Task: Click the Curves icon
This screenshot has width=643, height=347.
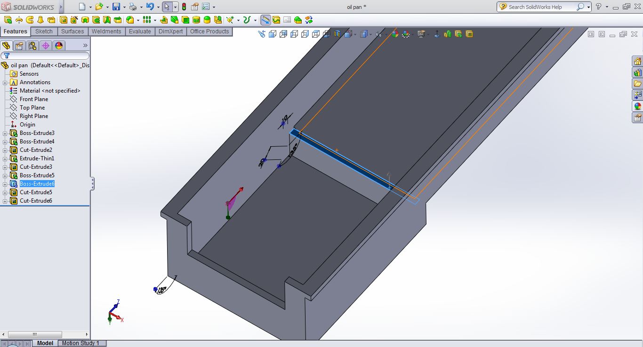Action: coord(247,20)
